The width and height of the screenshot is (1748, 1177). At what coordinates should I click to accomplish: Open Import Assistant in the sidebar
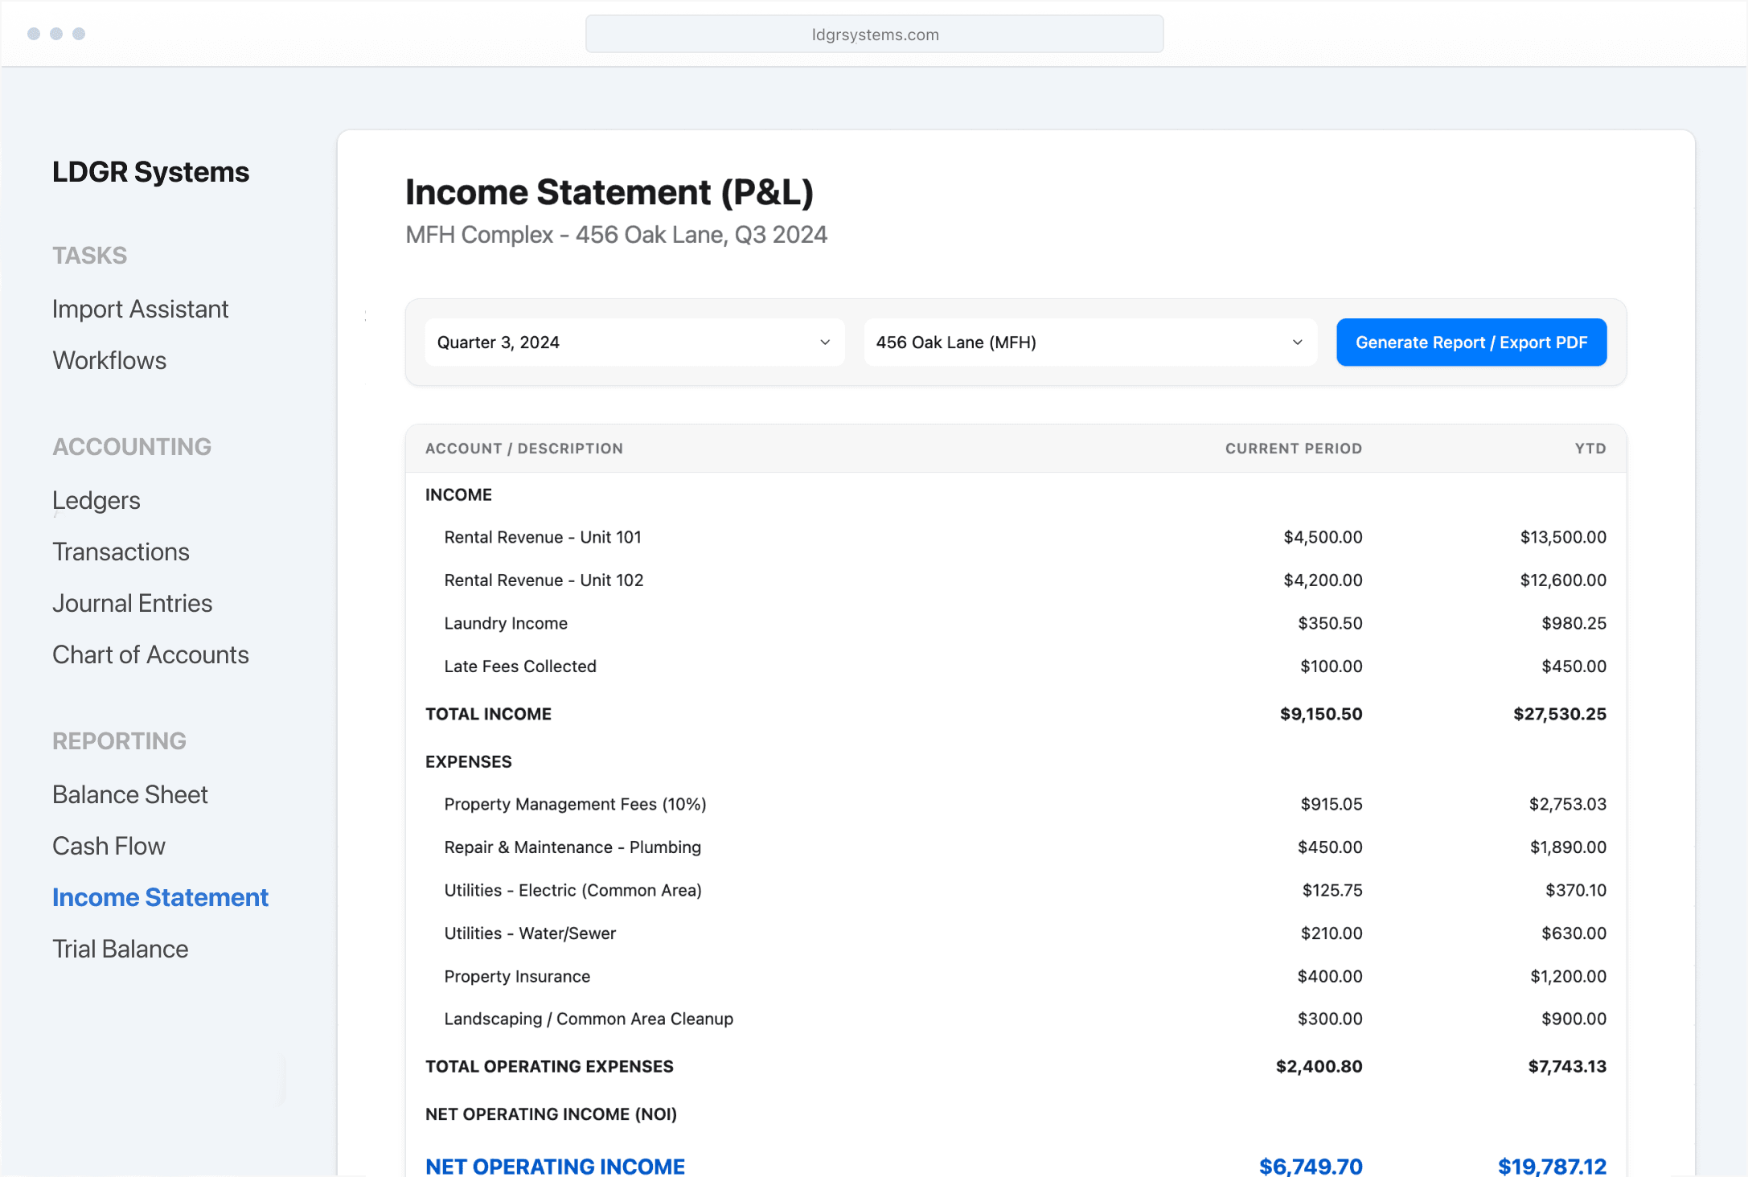[x=140, y=309]
